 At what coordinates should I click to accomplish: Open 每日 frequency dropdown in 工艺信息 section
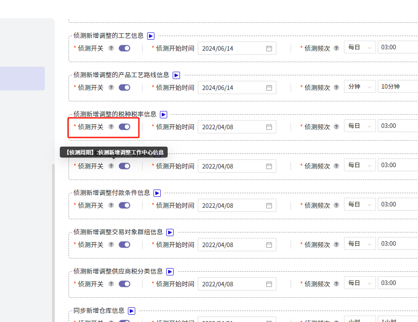pyautogui.click(x=360, y=47)
